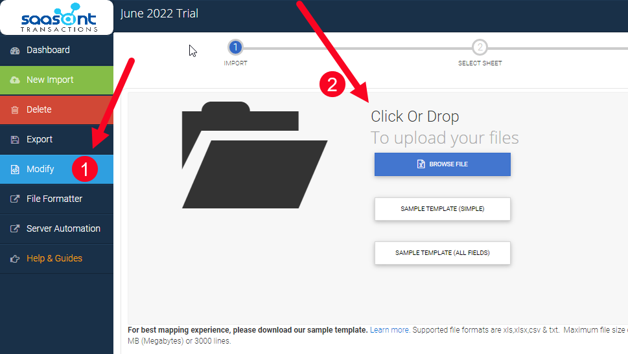Click step 1 Import circle

click(x=235, y=47)
